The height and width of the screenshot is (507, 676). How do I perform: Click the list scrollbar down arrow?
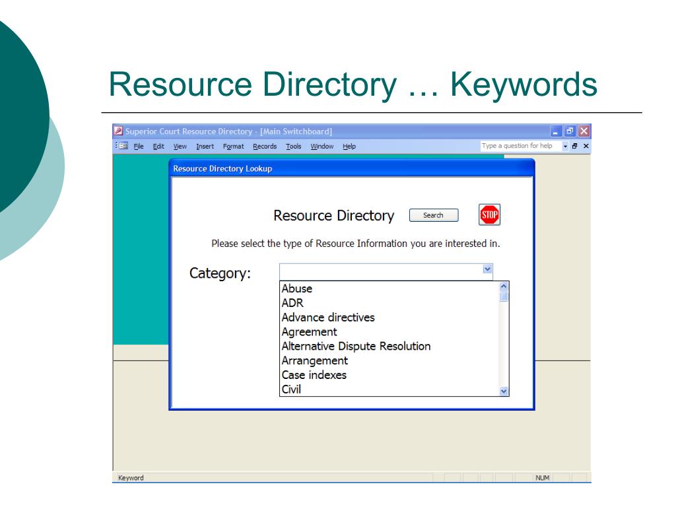(504, 391)
